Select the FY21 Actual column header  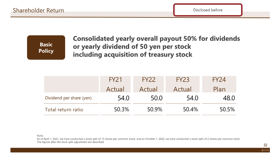click(115, 84)
